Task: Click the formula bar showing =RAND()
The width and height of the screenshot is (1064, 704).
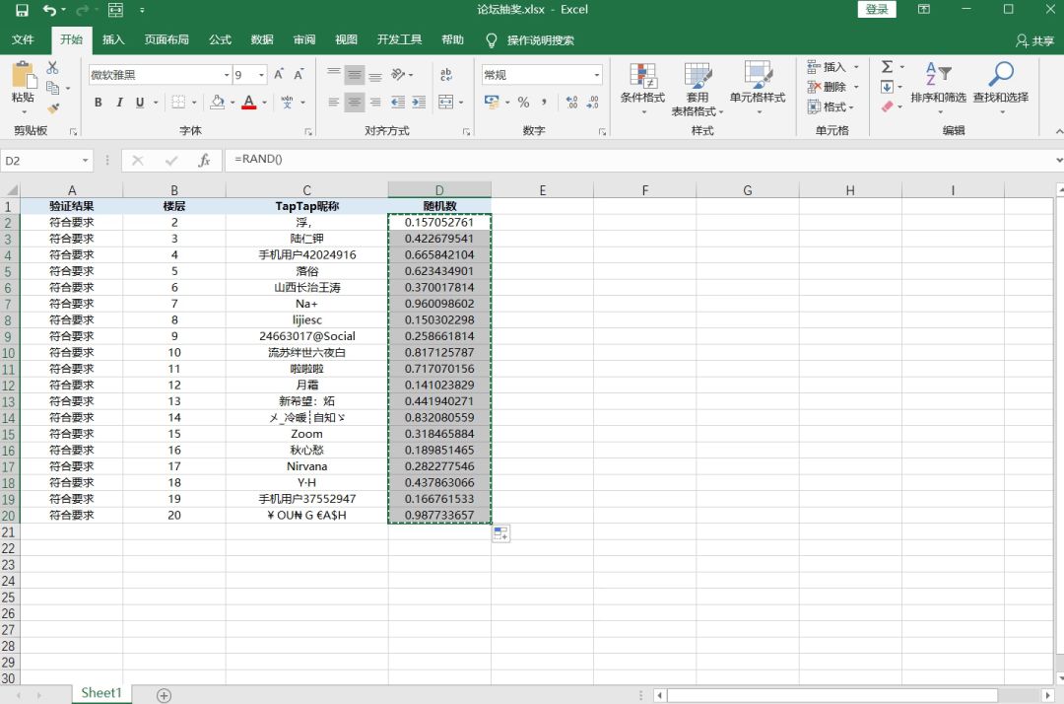Action: pos(637,160)
